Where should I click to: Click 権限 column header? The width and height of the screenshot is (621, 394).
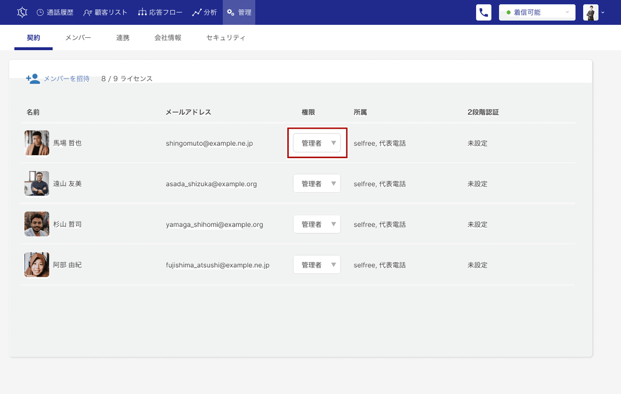(x=308, y=112)
